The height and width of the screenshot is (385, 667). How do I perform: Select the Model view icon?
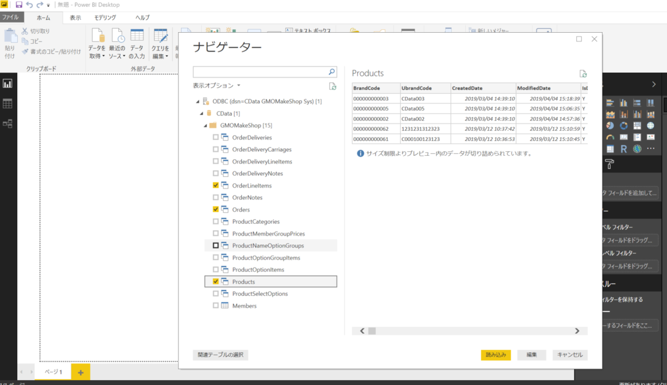tap(8, 122)
